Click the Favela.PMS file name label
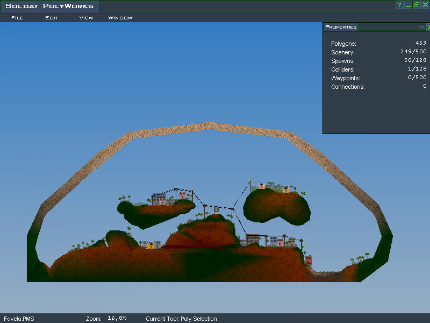Image resolution: width=430 pixels, height=323 pixels. 19,319
